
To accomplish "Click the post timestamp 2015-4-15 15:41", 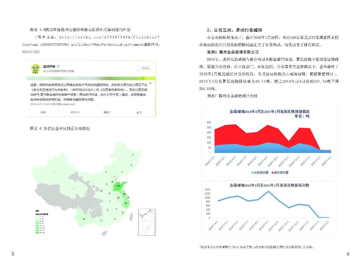I will pos(40,104).
